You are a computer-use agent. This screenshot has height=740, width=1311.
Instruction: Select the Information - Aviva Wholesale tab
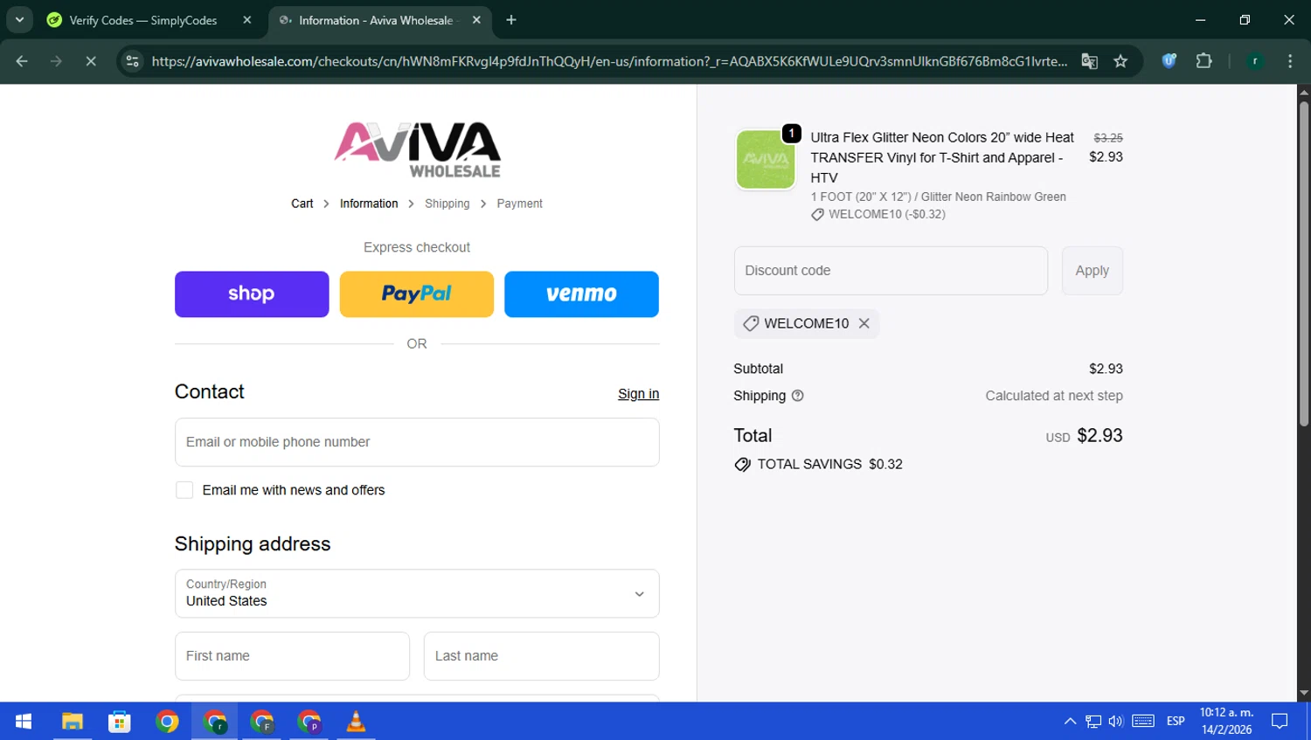pyautogui.click(x=376, y=20)
